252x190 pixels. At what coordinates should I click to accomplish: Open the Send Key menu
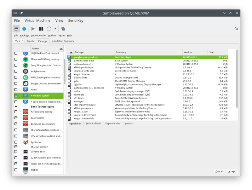(76, 20)
